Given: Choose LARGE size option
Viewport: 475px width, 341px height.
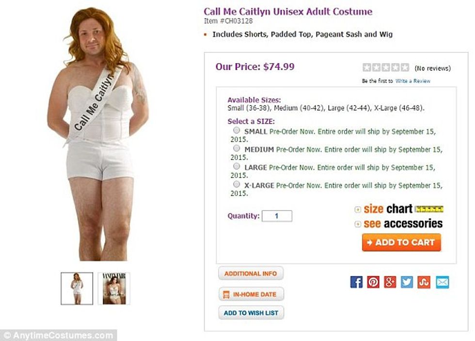Looking at the screenshot, I should (237, 166).
